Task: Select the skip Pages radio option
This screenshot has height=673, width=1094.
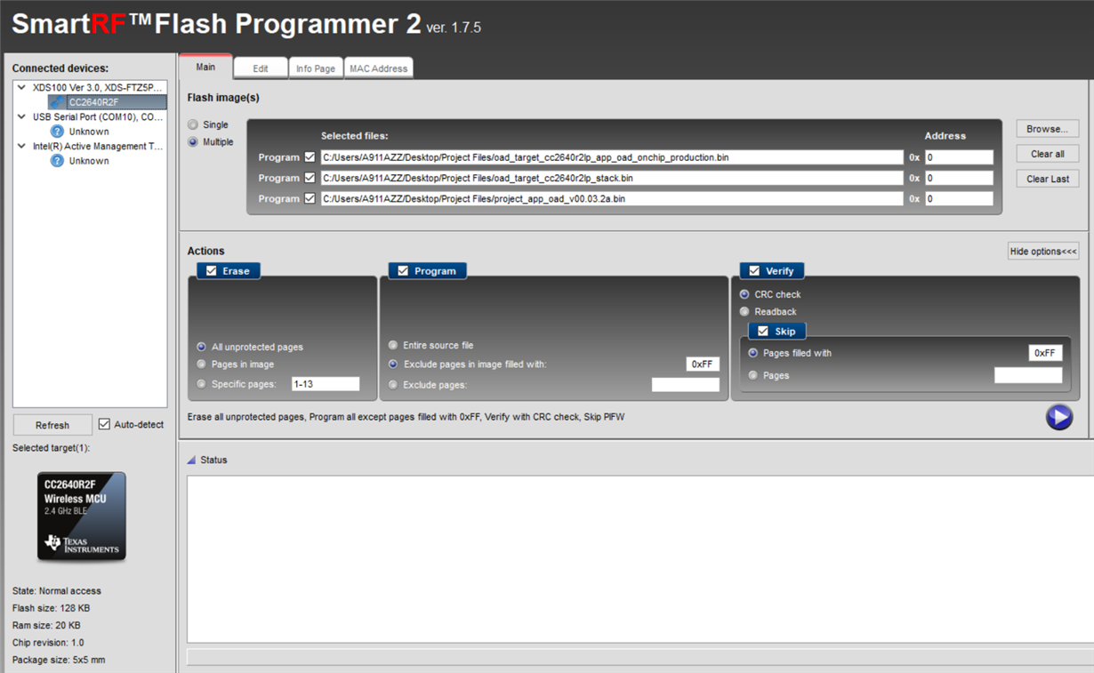Action: coord(753,376)
